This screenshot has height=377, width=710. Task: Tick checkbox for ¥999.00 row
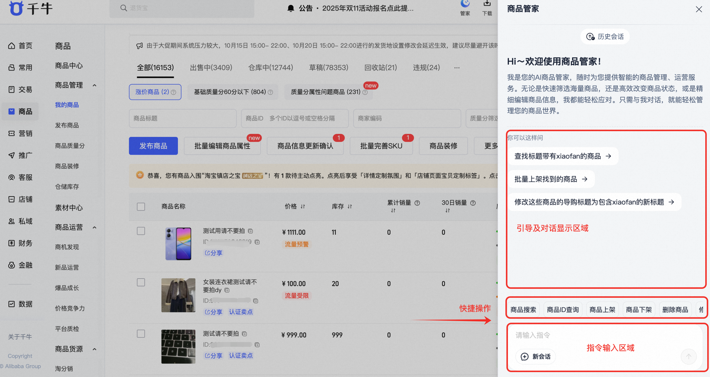(141, 333)
